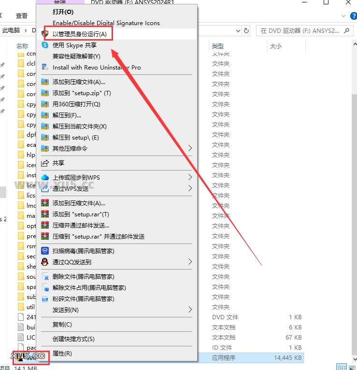Sort by the 大小 column header
Viewport: 357px width, 370px height.
pyautogui.click(x=275, y=46)
